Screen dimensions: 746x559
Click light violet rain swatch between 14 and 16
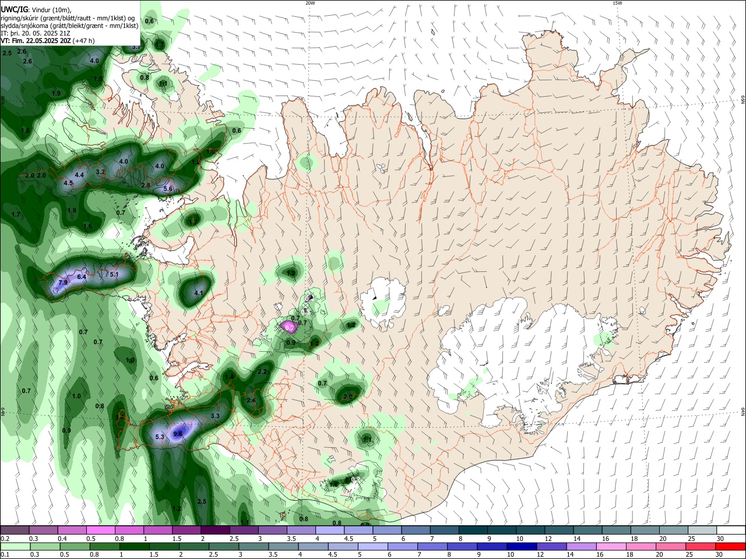coord(580,547)
